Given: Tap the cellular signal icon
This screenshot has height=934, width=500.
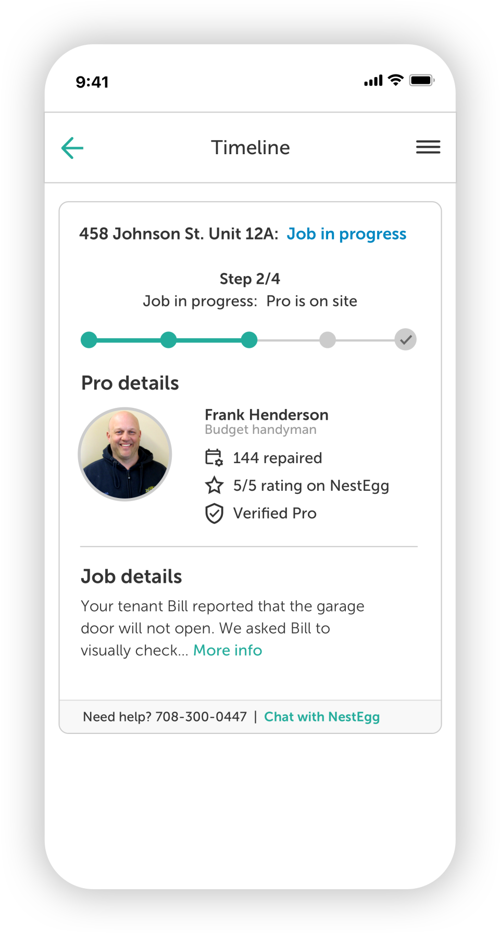Looking at the screenshot, I should point(373,81).
